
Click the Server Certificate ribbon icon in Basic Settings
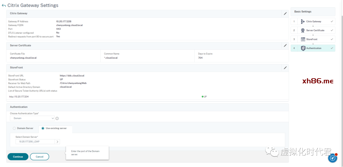click(x=303, y=30)
